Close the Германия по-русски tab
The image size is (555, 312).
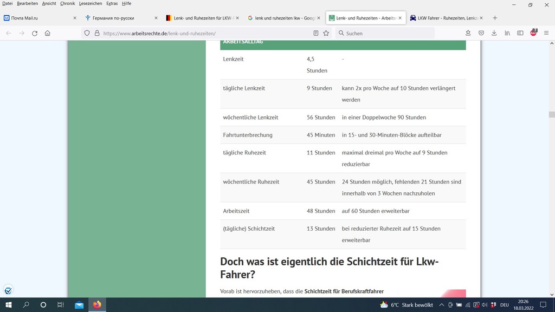point(156,18)
